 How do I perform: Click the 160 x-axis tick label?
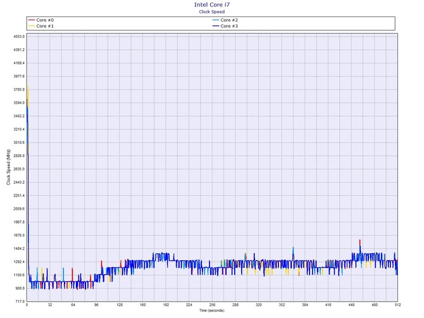tap(143, 305)
